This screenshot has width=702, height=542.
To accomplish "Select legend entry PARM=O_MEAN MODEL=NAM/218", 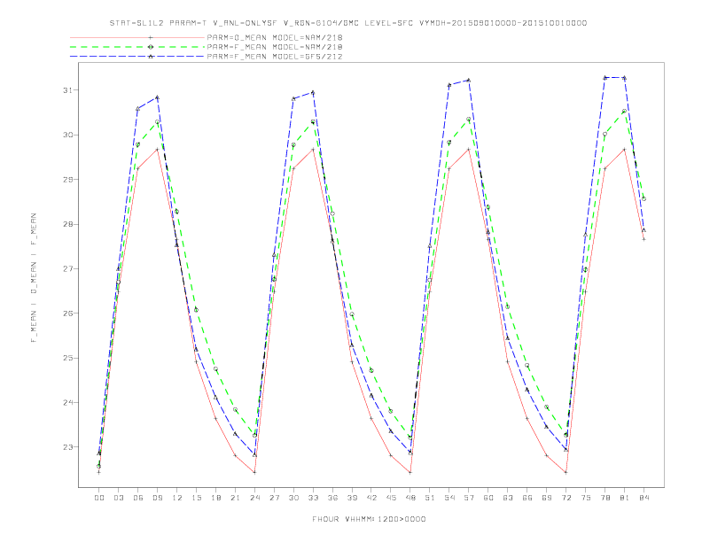I will click(275, 37).
